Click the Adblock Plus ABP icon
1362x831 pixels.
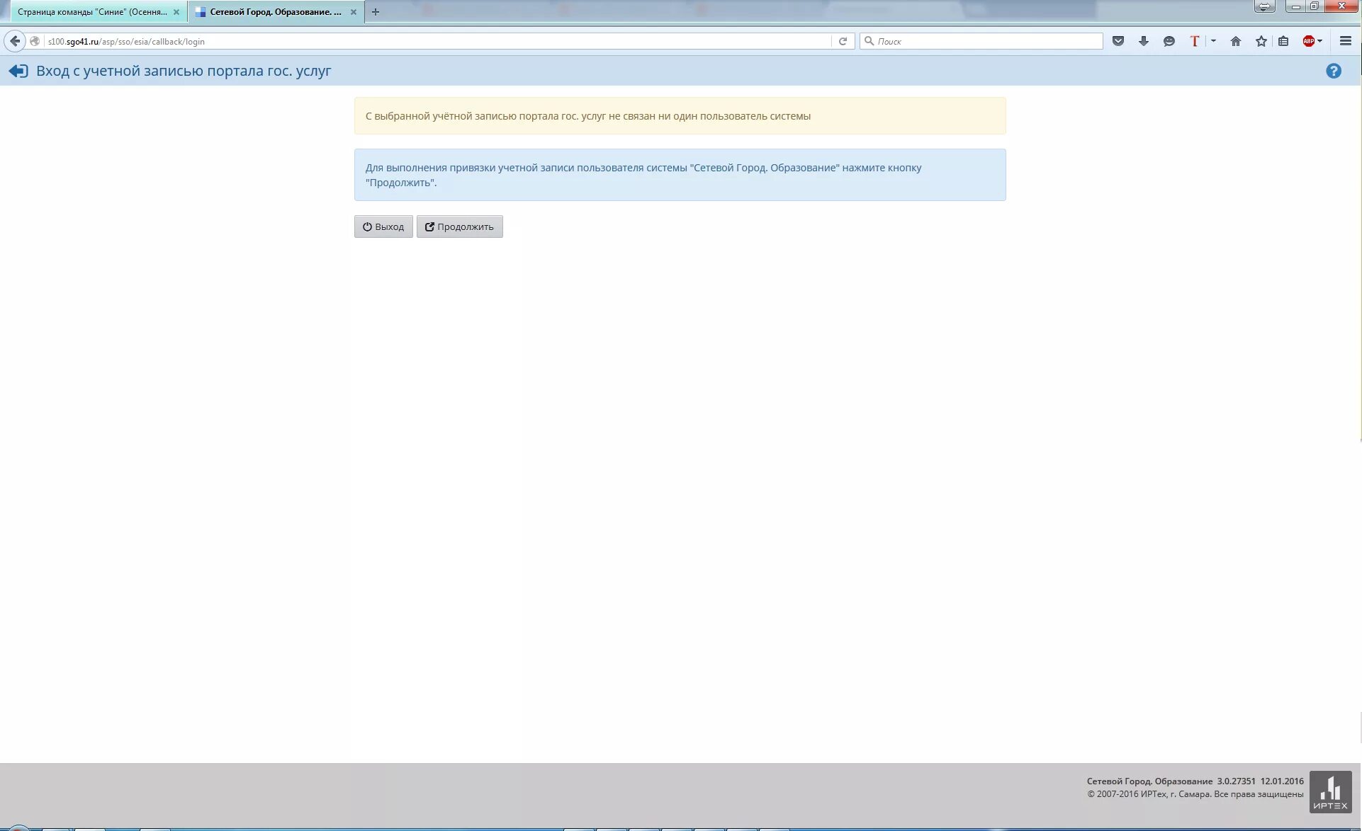point(1308,41)
